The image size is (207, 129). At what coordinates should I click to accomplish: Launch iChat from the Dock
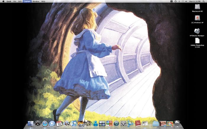click(52, 124)
